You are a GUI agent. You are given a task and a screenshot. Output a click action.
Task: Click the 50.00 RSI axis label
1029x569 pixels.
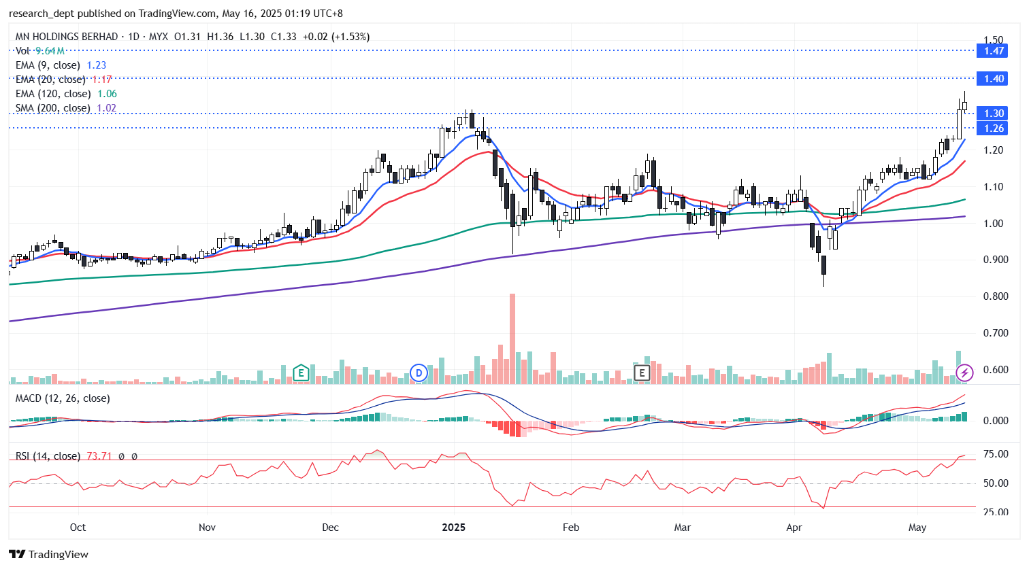click(x=996, y=483)
